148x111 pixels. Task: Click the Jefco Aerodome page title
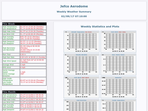click(74, 6)
